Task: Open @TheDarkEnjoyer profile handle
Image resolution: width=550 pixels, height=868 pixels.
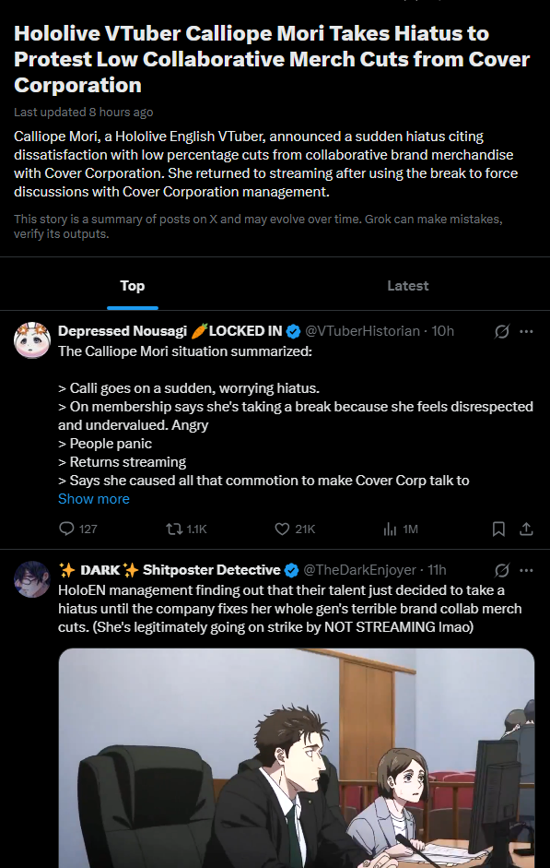Action: pos(360,570)
